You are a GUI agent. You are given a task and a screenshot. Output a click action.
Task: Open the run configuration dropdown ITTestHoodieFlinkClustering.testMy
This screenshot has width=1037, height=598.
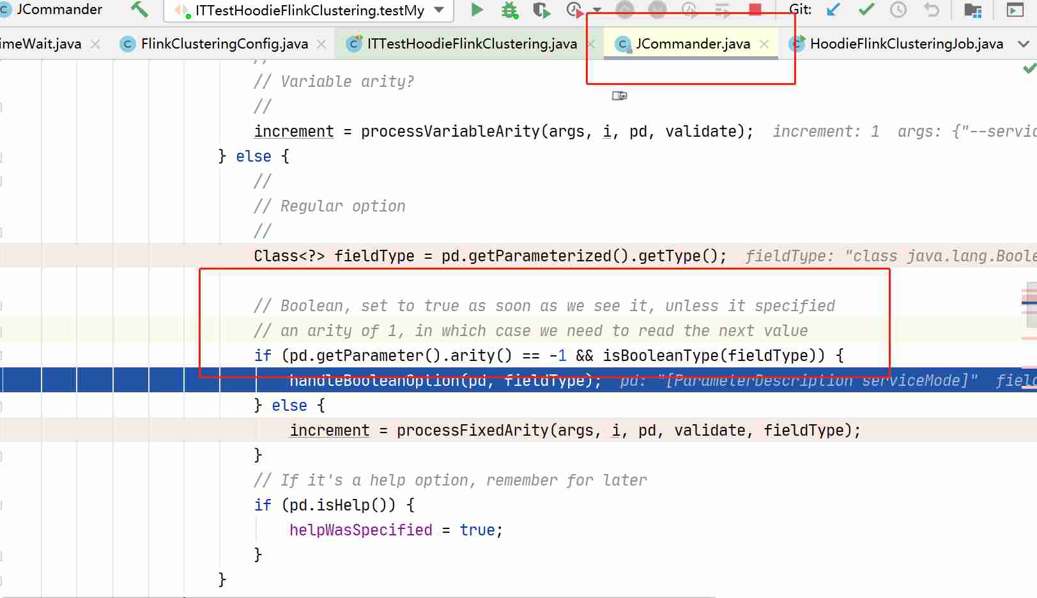pyautogui.click(x=309, y=10)
